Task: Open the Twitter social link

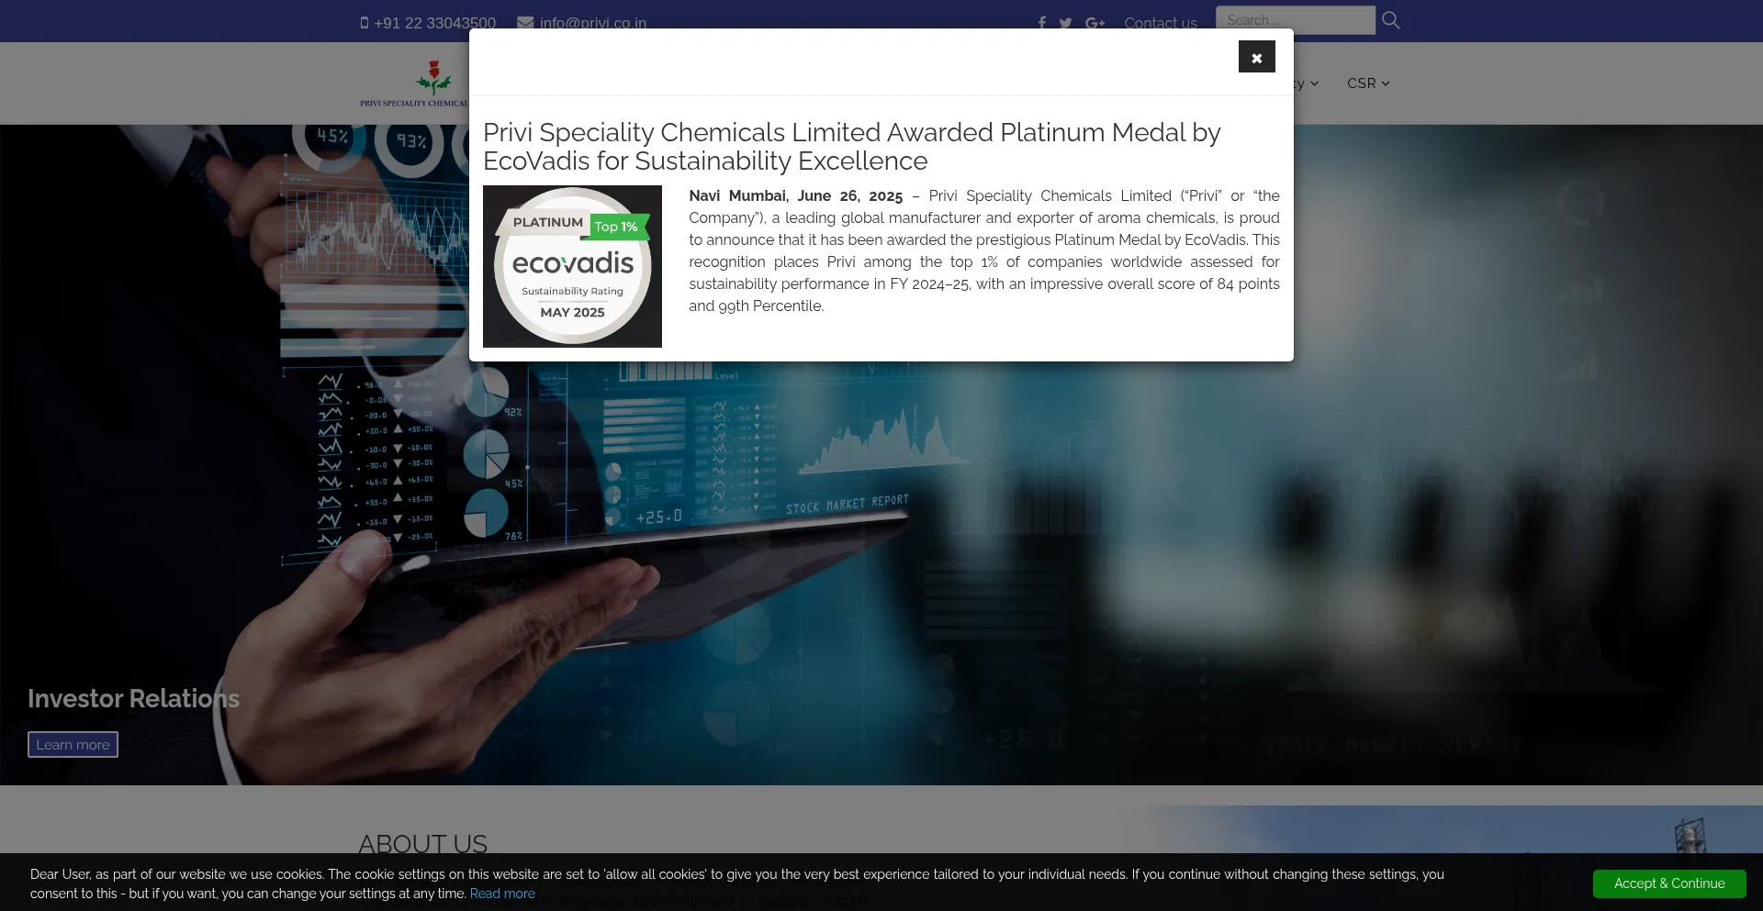Action: [x=1065, y=23]
